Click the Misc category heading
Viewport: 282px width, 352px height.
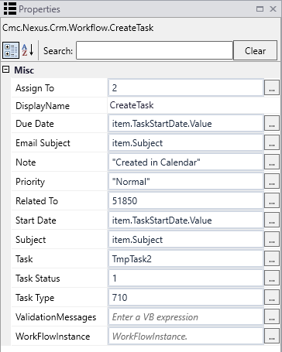pyautogui.click(x=24, y=70)
